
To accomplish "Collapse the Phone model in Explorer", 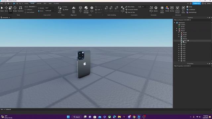I will point(177,31).
